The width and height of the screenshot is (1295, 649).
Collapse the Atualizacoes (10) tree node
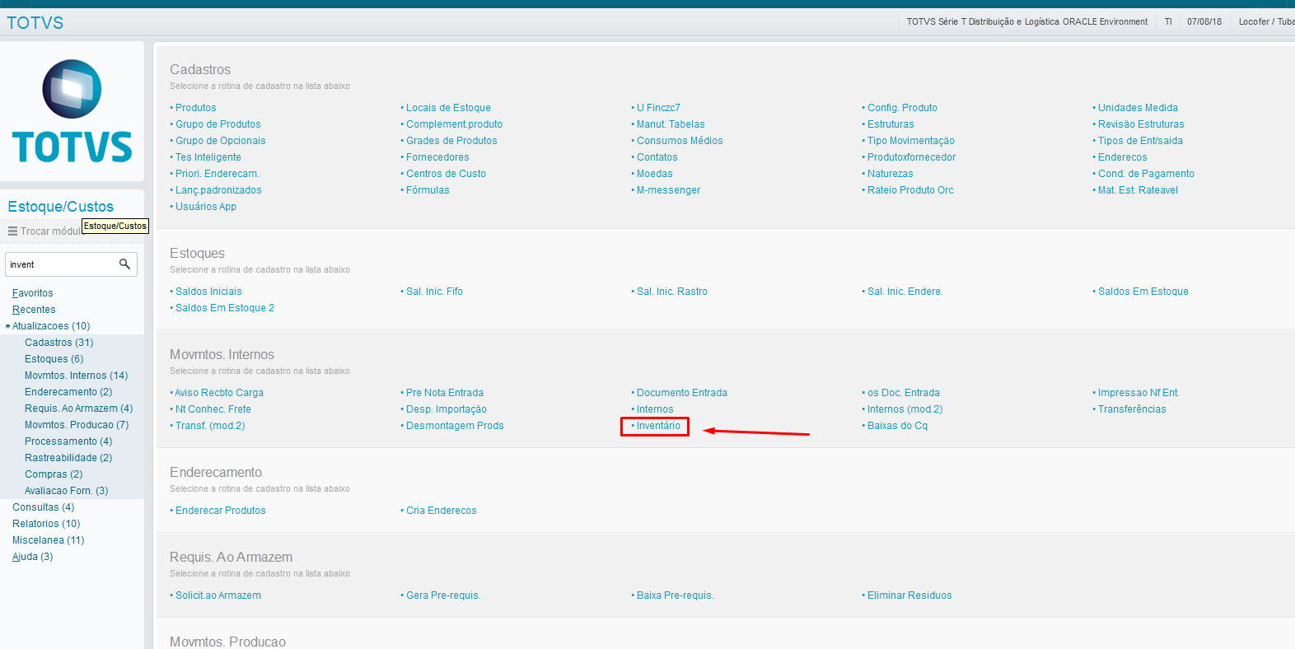click(8, 326)
